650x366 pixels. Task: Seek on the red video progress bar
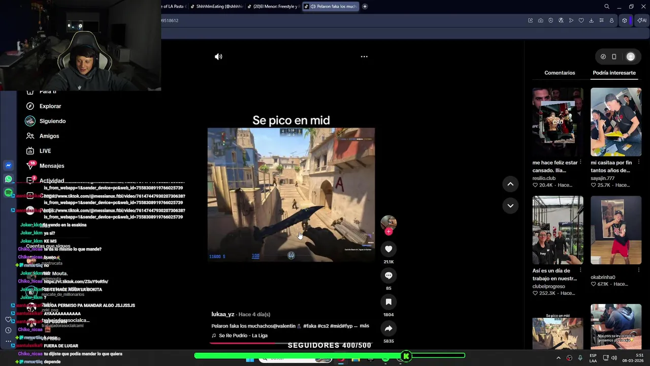[291, 343]
